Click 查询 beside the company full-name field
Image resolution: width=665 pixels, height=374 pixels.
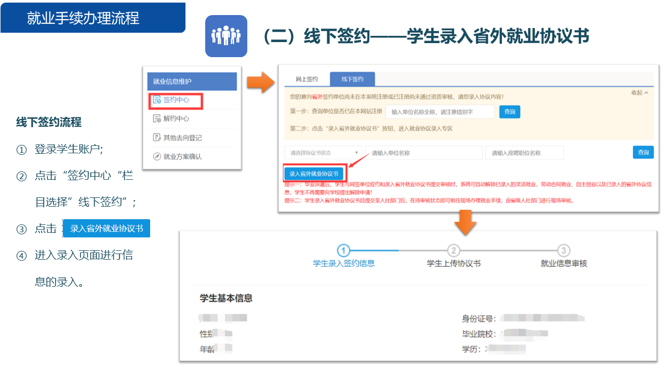coord(510,112)
